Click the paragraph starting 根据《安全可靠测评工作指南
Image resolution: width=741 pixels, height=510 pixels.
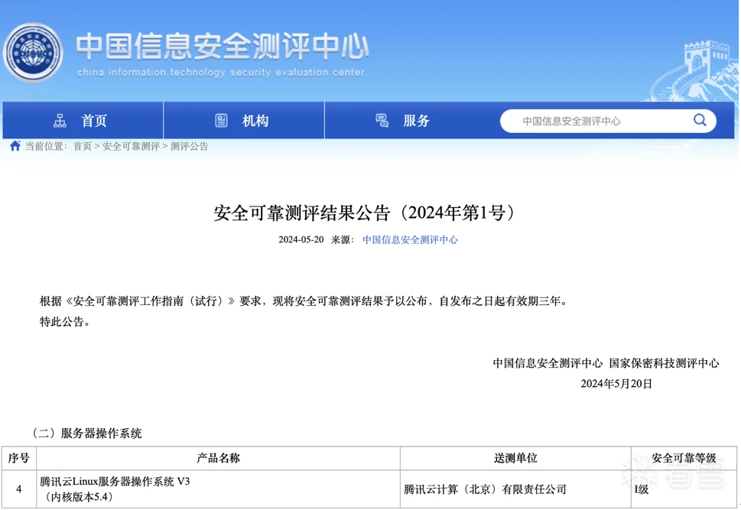pos(304,301)
